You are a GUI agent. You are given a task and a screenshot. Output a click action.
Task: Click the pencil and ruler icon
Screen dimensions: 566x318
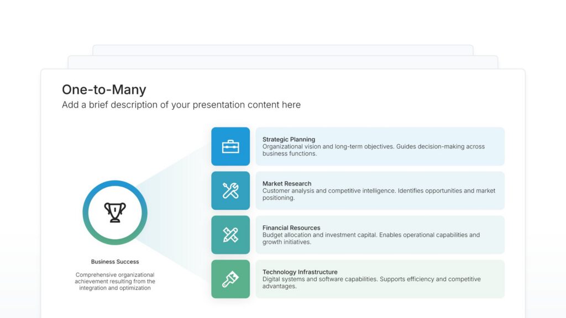[230, 235]
